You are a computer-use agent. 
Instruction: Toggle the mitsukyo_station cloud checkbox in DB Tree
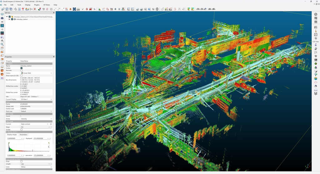(12, 19)
